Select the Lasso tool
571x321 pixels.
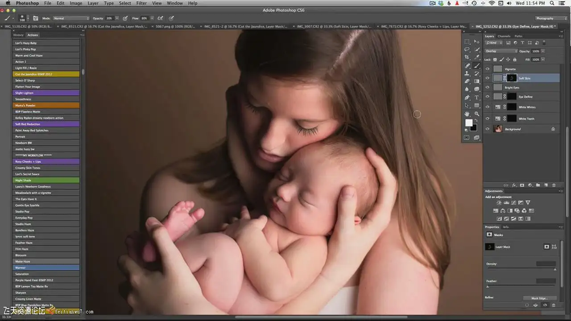467,49
